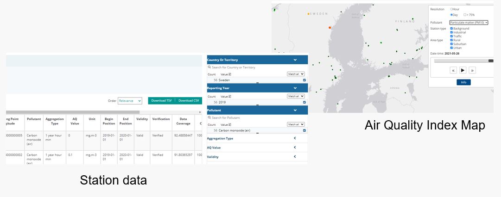Click the sort icon in Pollutant Value header
The image size is (501, 197).
[x=230, y=124]
